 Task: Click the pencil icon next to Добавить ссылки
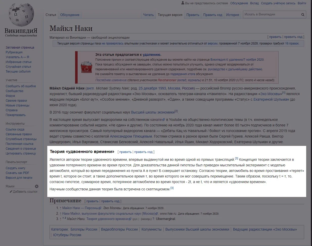[11, 192]
